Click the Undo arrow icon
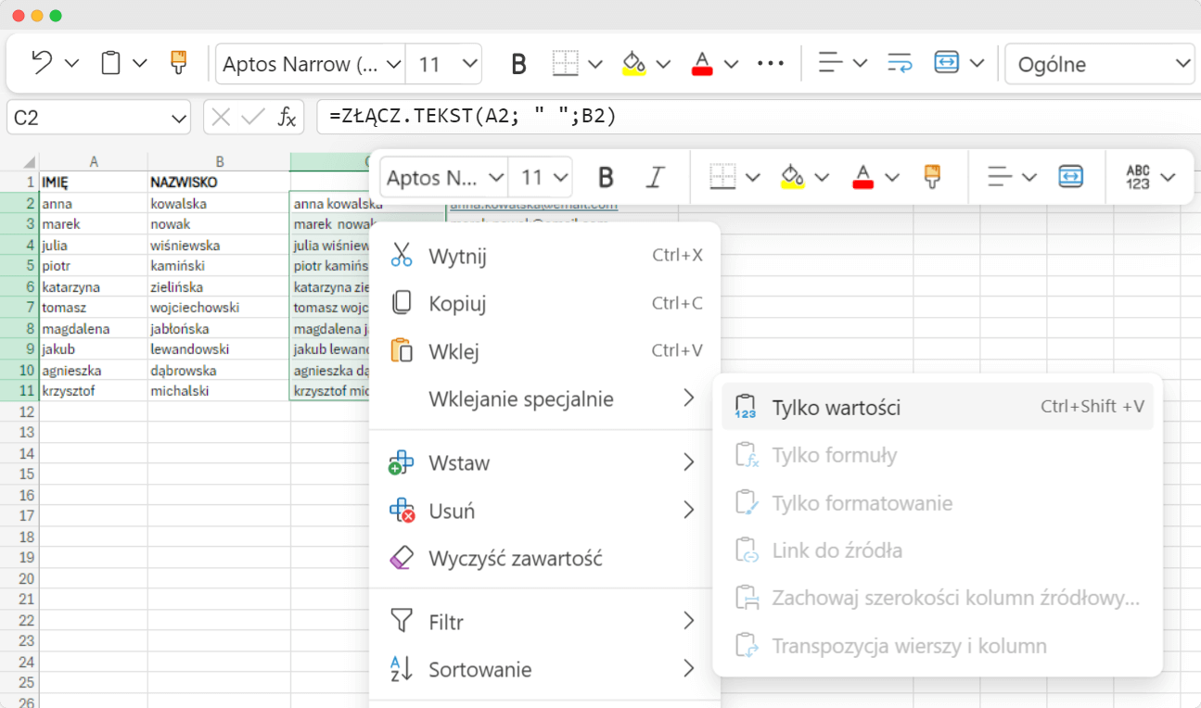This screenshot has height=708, width=1201. (x=42, y=63)
